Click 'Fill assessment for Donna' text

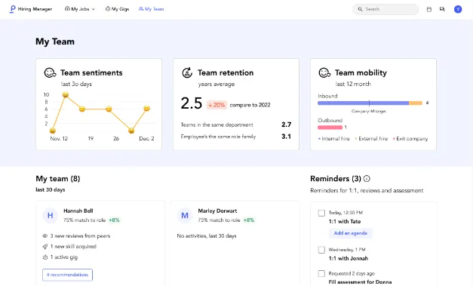pos(360,282)
